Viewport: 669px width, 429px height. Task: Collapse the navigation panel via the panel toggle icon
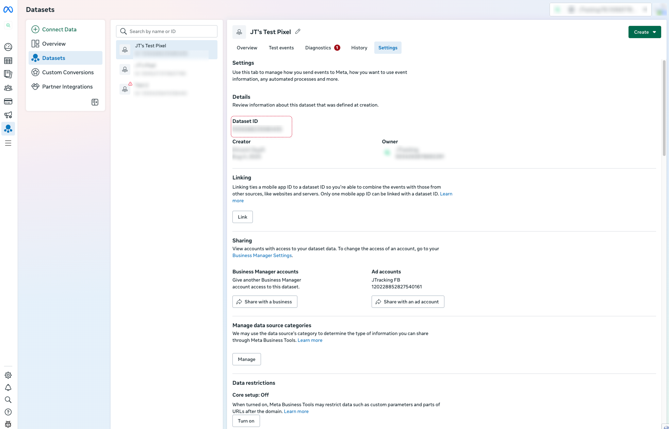(95, 102)
